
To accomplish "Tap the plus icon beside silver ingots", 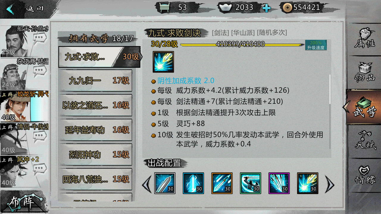I will coord(266,8).
